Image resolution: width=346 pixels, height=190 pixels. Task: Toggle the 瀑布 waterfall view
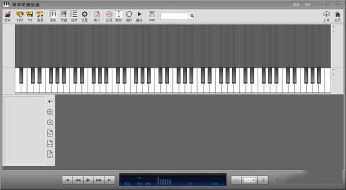tap(53, 16)
